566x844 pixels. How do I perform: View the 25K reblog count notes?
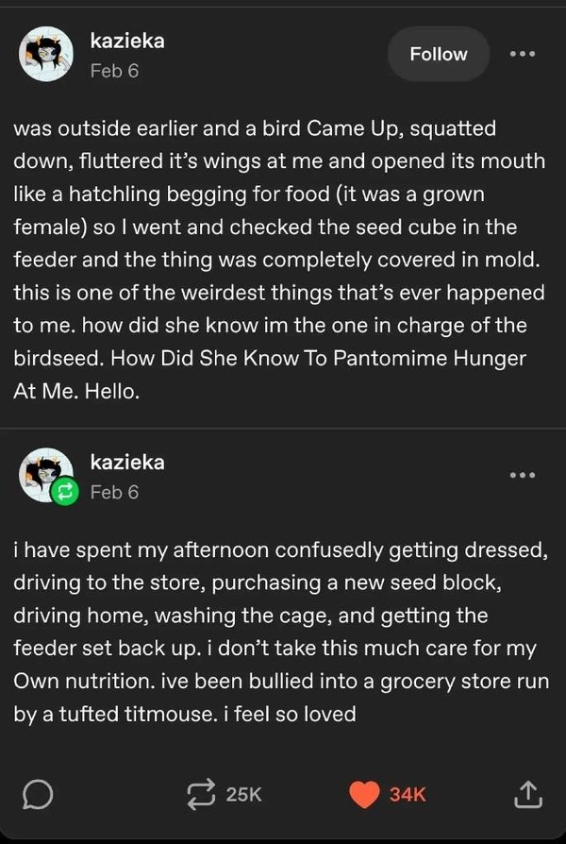point(243,795)
